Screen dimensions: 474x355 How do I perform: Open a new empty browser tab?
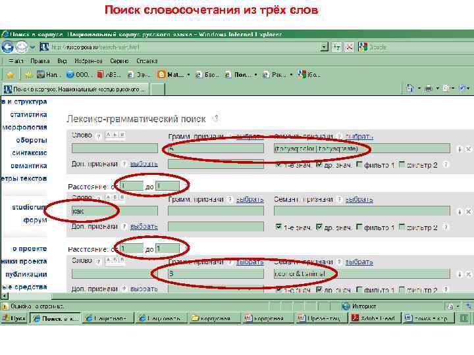click(157, 89)
